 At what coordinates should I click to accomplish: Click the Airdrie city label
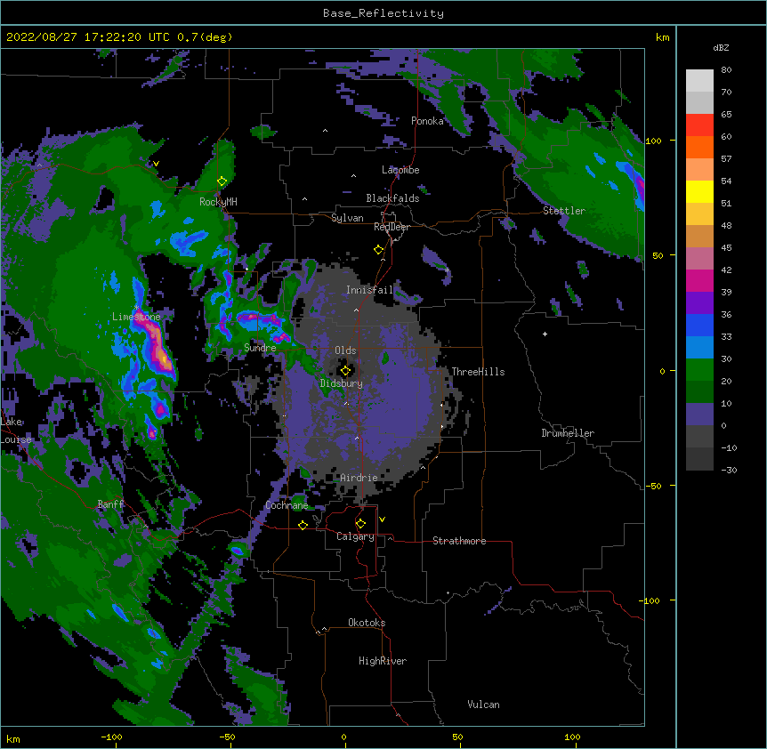click(x=359, y=478)
